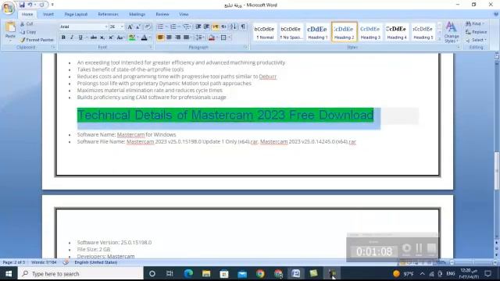Switch to the View tab
The image size is (500, 281).
(x=184, y=14)
